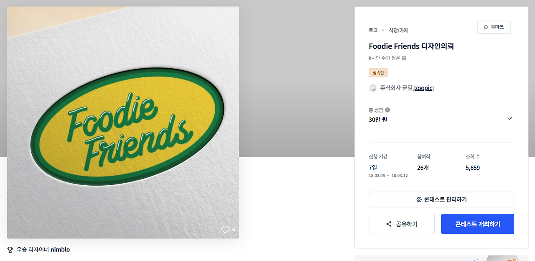
Task: Like the logo with the heart icon
Action: [225, 230]
